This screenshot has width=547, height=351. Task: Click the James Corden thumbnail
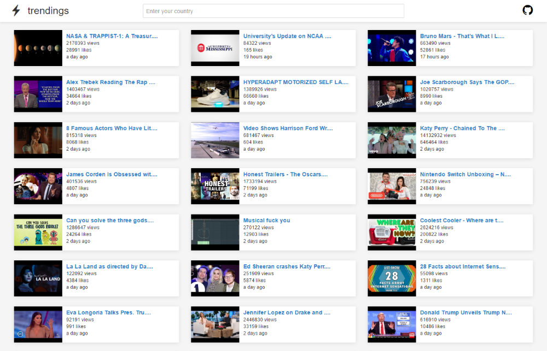coord(38,186)
